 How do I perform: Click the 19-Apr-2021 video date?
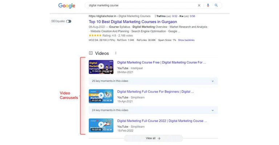[x=125, y=102]
